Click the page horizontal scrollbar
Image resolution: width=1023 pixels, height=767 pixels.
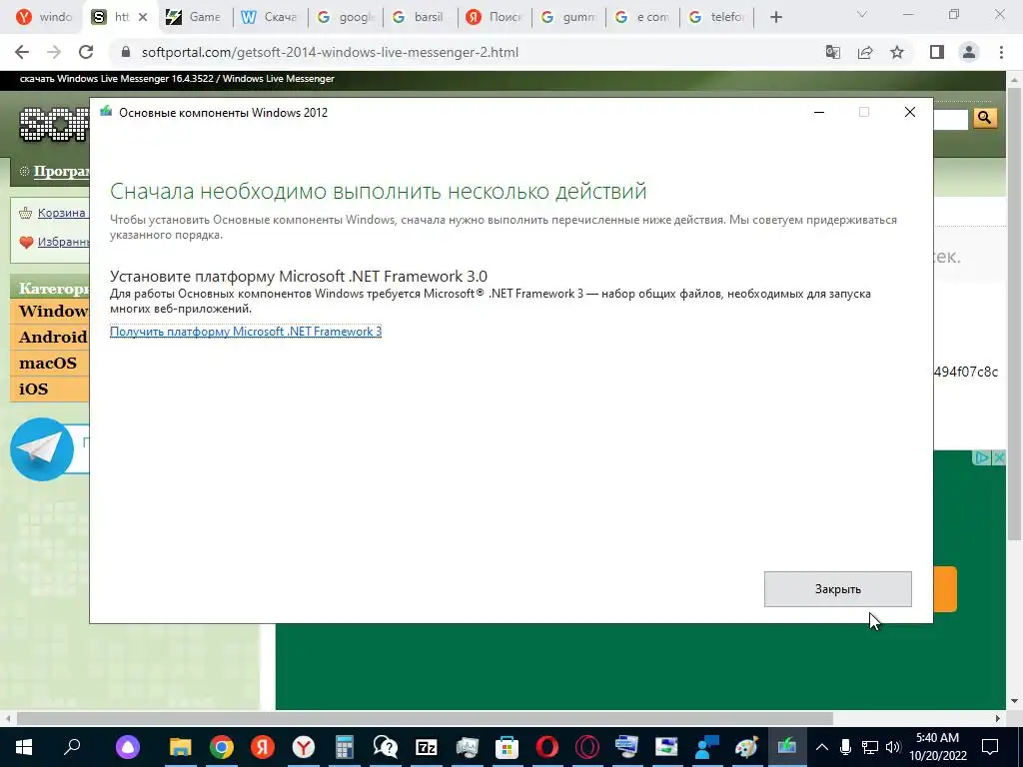click(x=424, y=718)
